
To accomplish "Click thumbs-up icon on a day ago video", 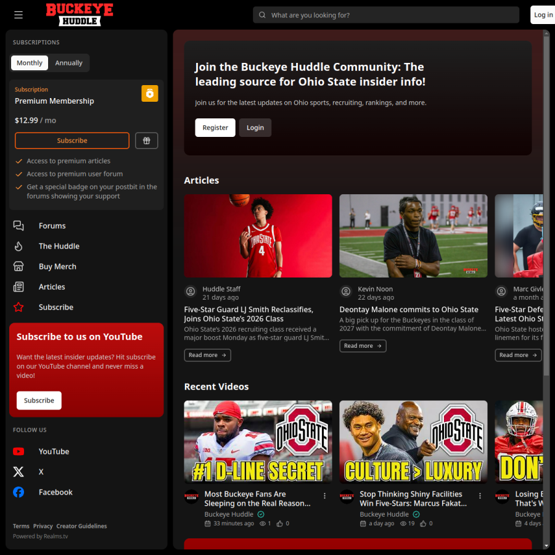I will point(423,524).
